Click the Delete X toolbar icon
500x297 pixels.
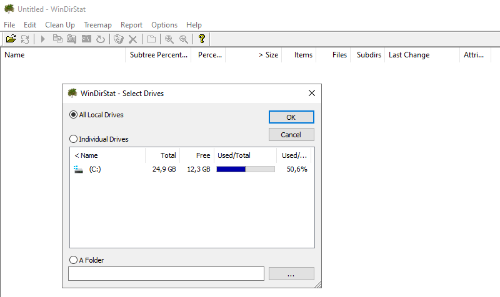132,39
